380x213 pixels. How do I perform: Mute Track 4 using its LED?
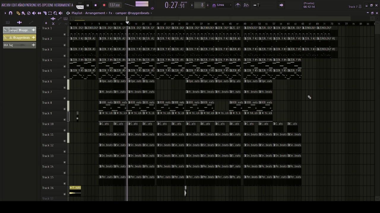point(64,66)
